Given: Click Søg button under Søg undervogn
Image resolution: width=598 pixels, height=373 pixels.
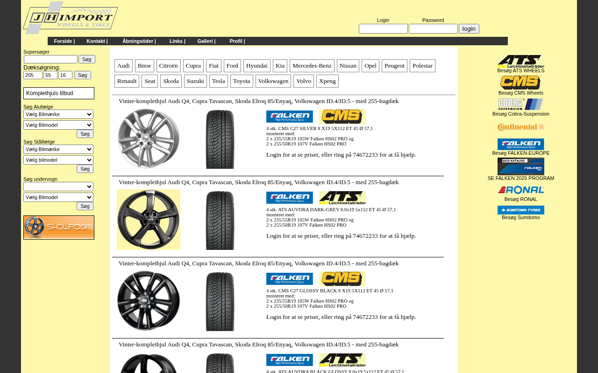Looking at the screenshot, I should click(85, 206).
